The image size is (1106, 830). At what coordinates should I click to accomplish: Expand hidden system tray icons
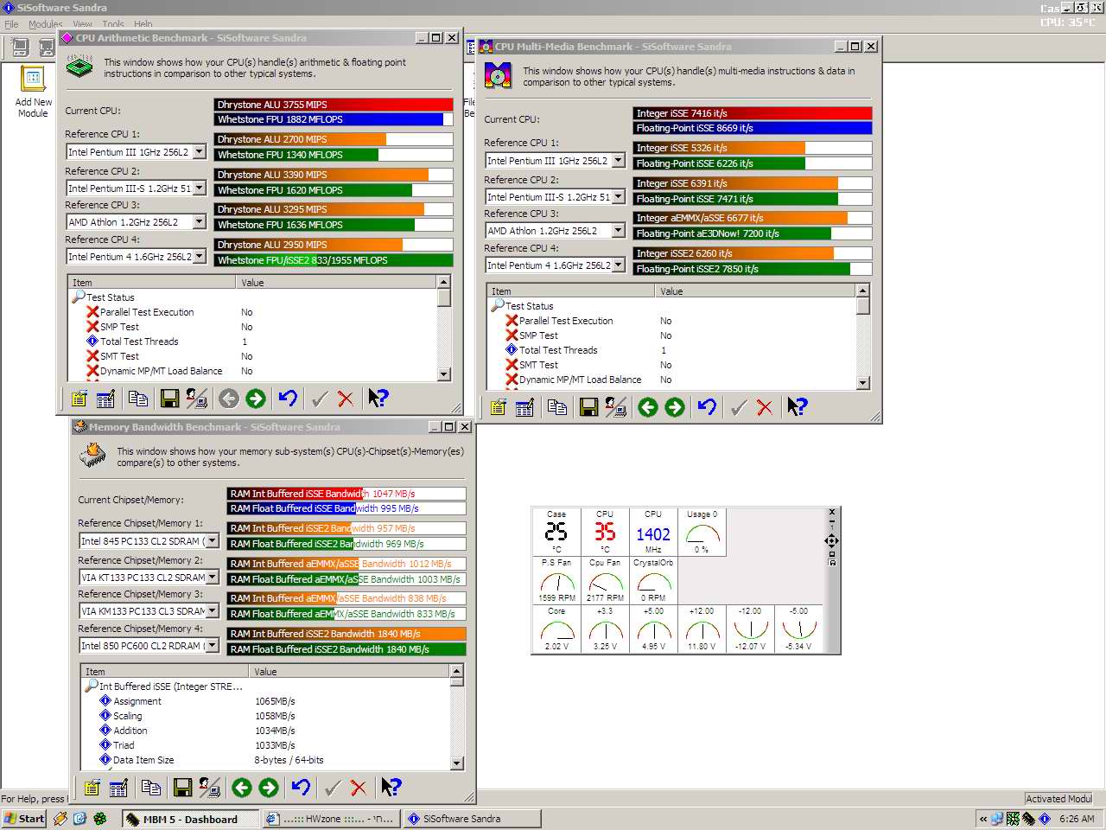coord(982,819)
